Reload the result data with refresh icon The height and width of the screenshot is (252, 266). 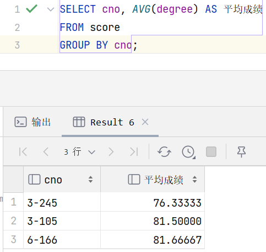(x=164, y=152)
